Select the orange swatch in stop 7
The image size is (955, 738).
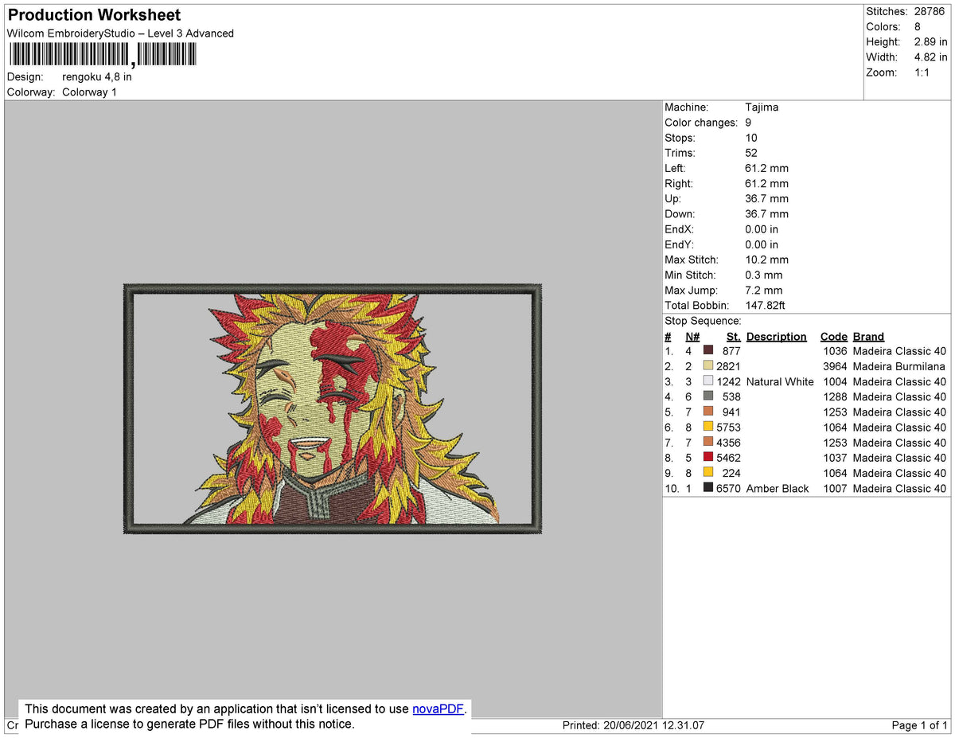point(707,443)
